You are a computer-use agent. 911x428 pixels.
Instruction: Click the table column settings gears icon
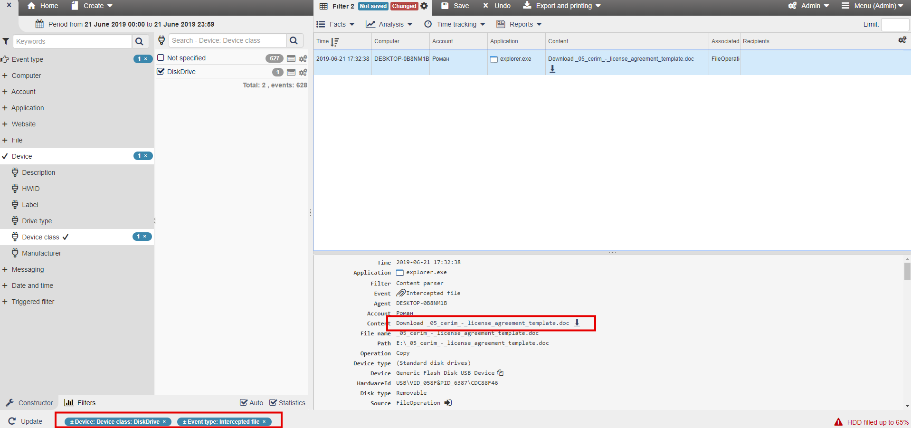pyautogui.click(x=902, y=40)
